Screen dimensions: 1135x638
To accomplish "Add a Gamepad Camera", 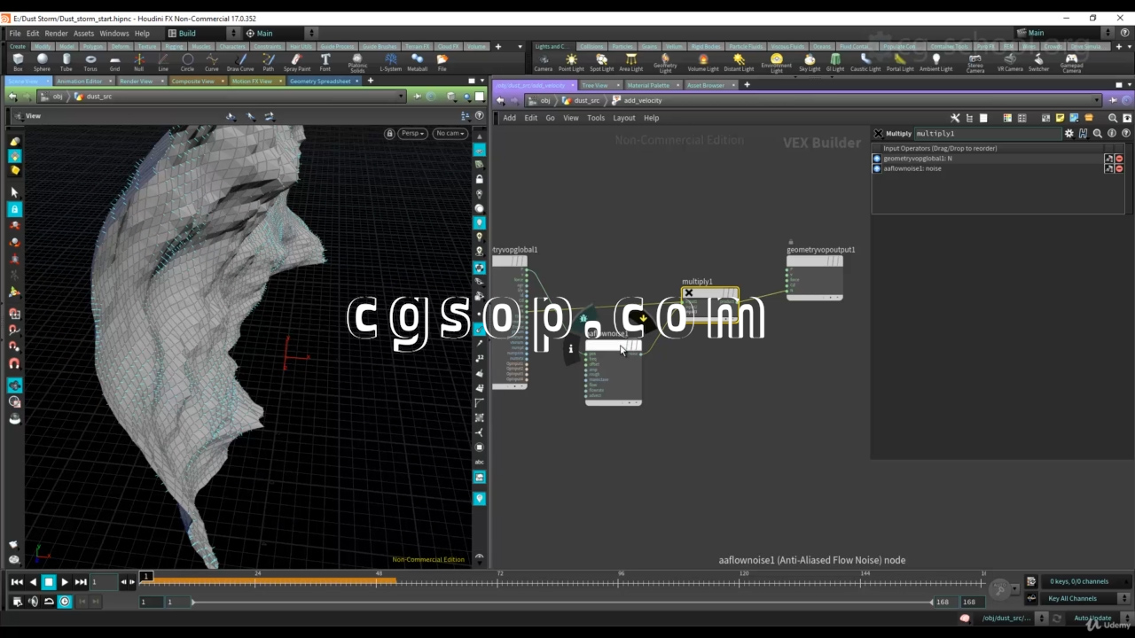I will [x=1071, y=64].
